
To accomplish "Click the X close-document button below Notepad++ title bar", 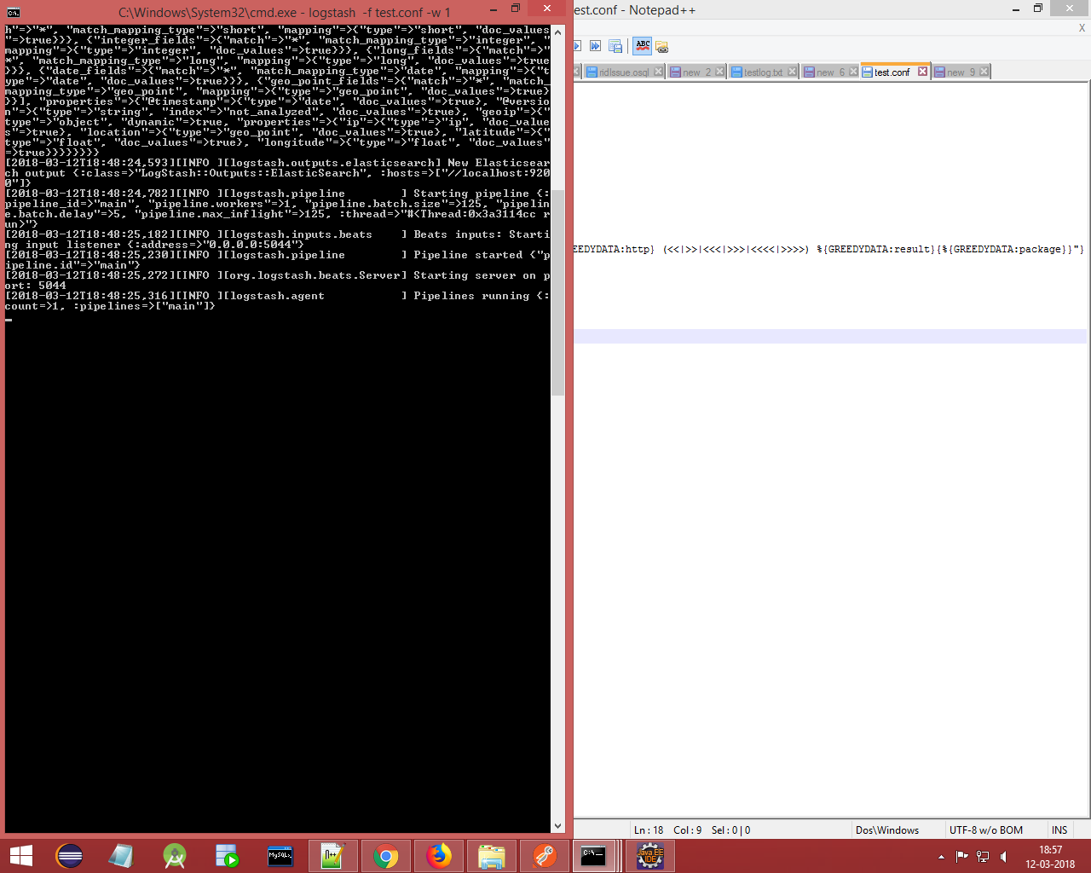I will pos(1082,28).
